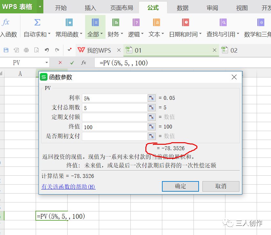Open the WPS 表格 application menu dropdown

pos(40,7)
